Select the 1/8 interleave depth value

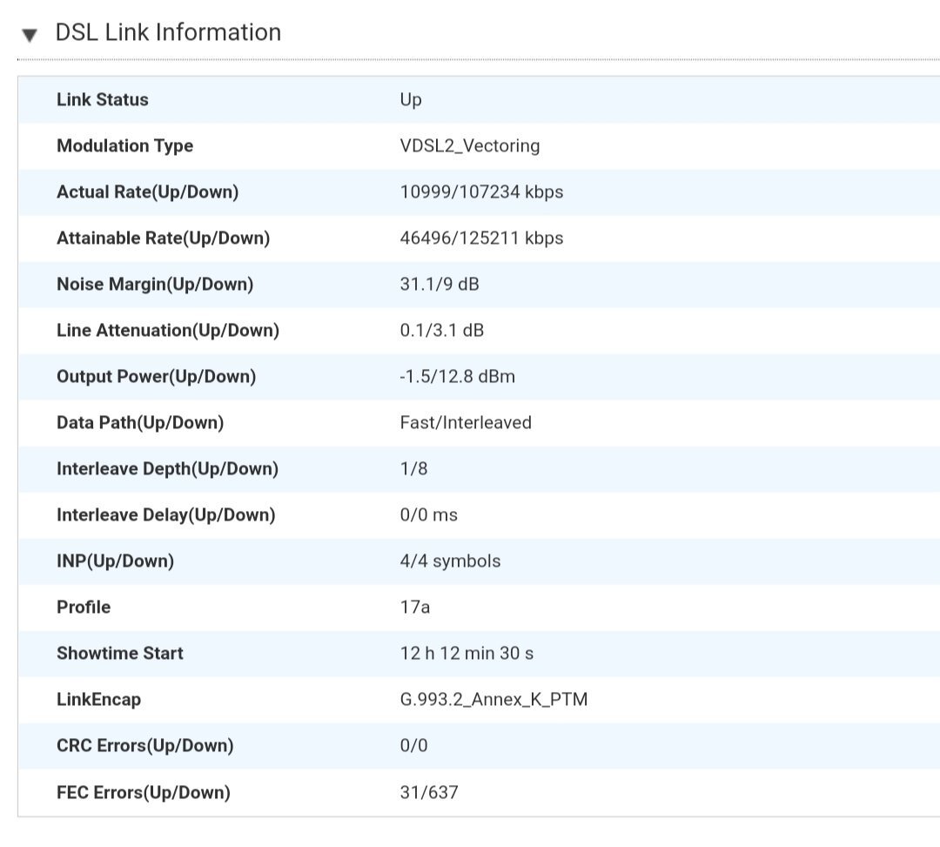coord(413,468)
